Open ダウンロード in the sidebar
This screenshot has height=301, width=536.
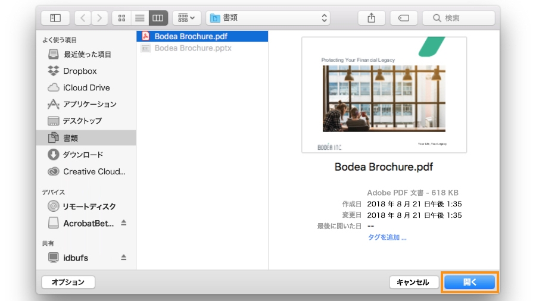click(86, 155)
